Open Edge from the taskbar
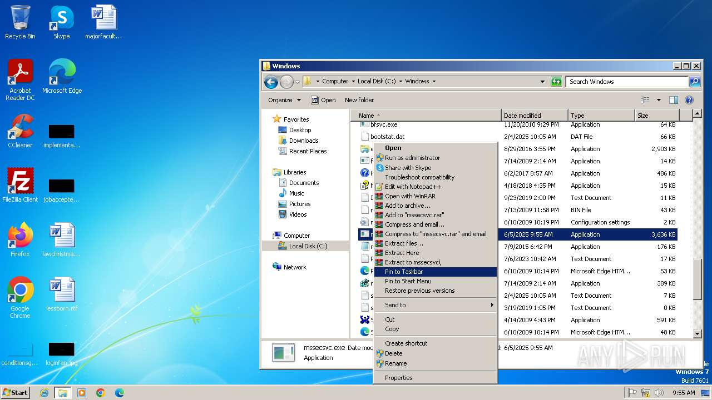 pyautogui.click(x=120, y=393)
